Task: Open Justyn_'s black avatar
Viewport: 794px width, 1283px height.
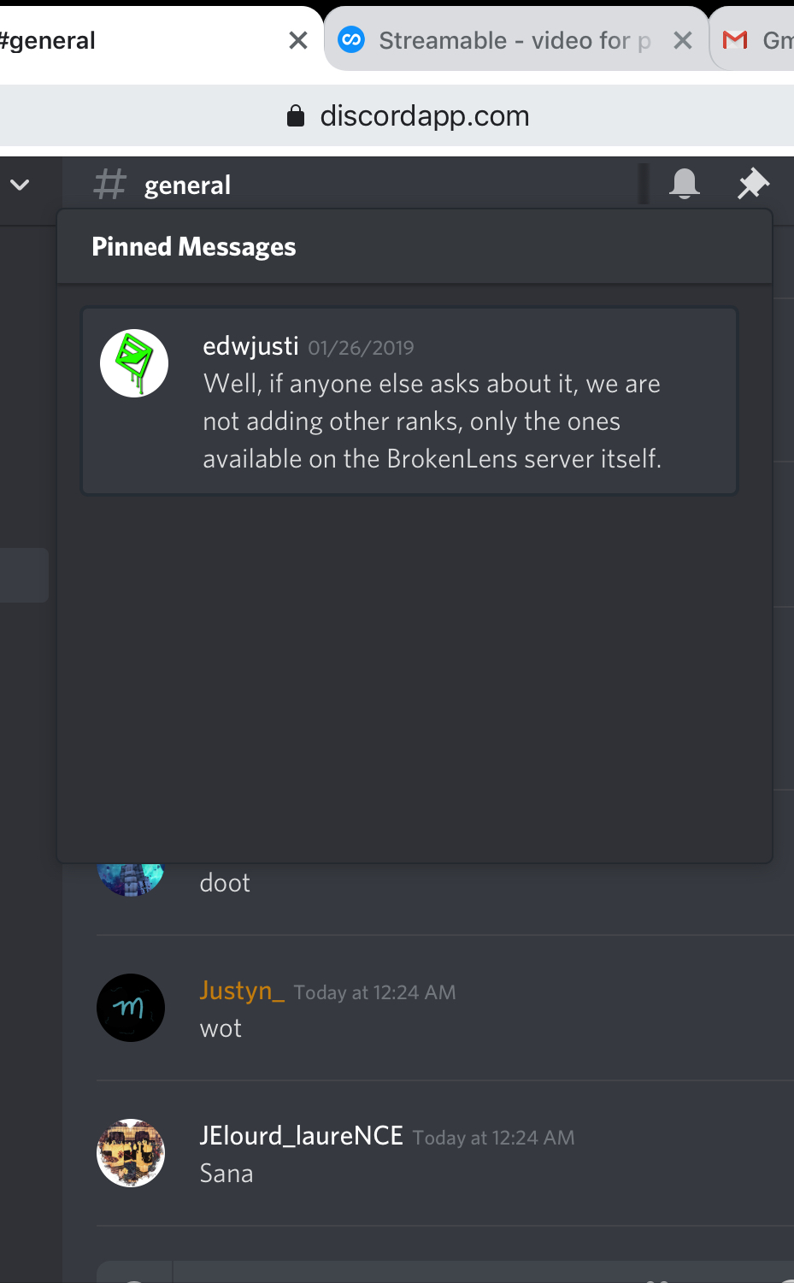Action: click(x=131, y=1008)
